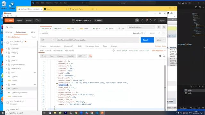The image size is (205, 115).
Task: Click the request URL input field
Action: (x=97, y=40)
